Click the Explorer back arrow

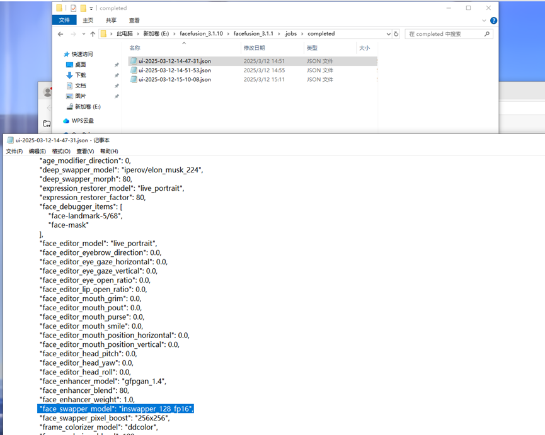click(x=60, y=34)
